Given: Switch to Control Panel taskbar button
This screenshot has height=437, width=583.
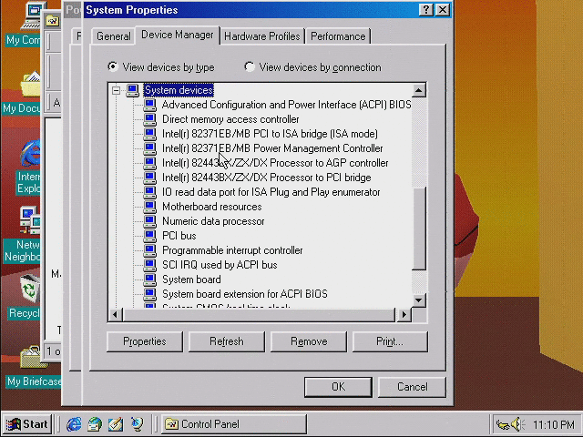Looking at the screenshot, I should point(234,424).
